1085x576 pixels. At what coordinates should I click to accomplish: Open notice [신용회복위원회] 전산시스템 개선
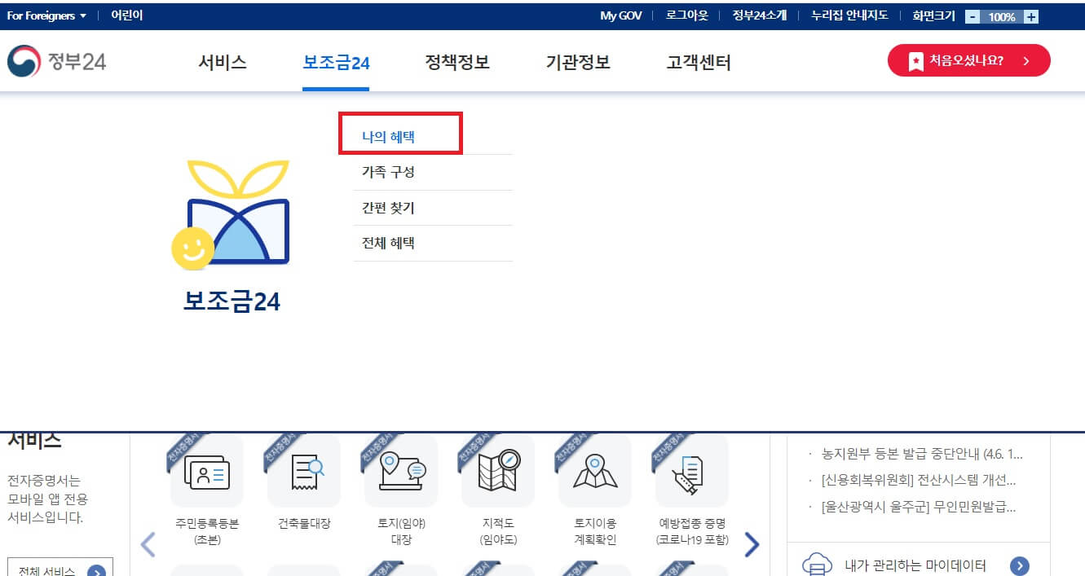[x=919, y=480]
